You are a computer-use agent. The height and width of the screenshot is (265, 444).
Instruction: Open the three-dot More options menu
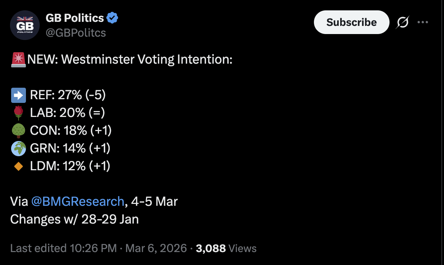click(423, 22)
